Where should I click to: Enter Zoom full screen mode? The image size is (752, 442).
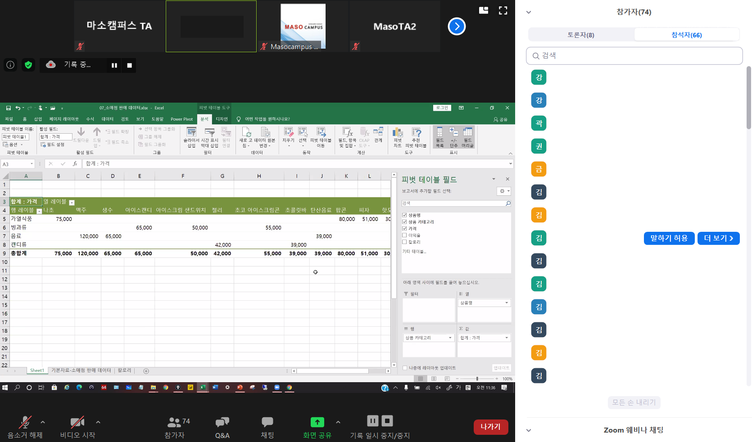click(x=503, y=11)
